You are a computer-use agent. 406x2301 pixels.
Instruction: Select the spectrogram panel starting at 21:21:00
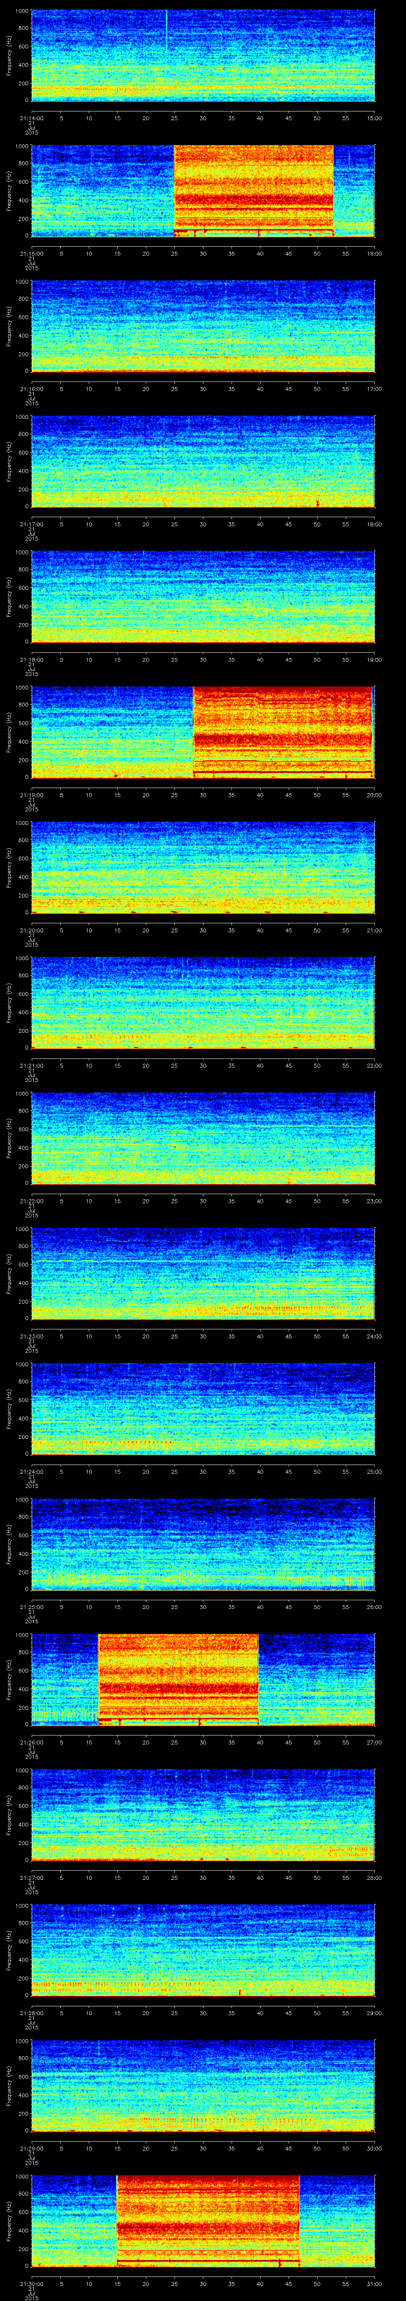203,1003
